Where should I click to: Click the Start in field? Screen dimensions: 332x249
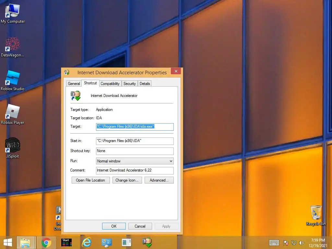click(x=135, y=141)
